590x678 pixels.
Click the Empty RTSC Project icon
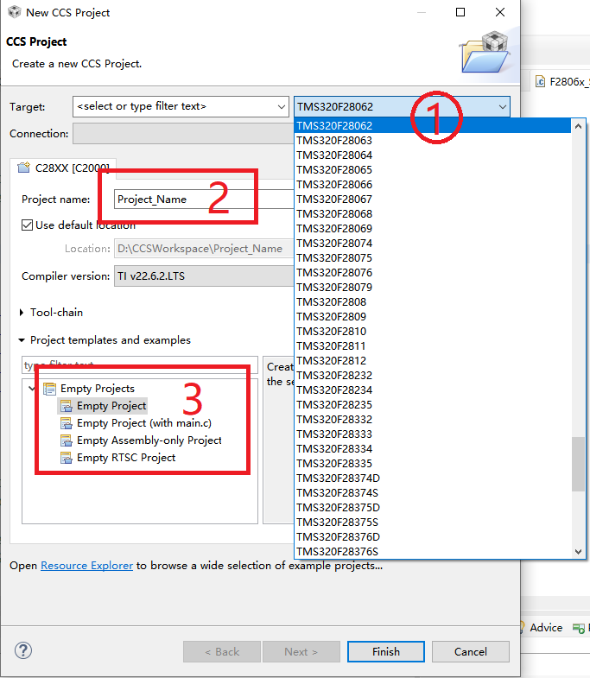(x=67, y=458)
